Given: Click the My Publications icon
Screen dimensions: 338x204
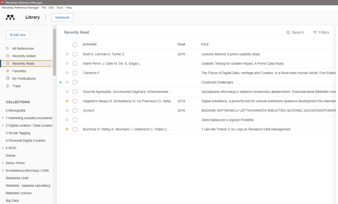Looking at the screenshot, I should pyautogui.click(x=7, y=79).
